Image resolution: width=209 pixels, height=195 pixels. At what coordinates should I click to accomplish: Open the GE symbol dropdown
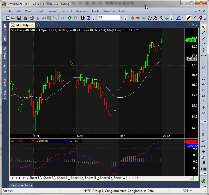click(x=121, y=18)
